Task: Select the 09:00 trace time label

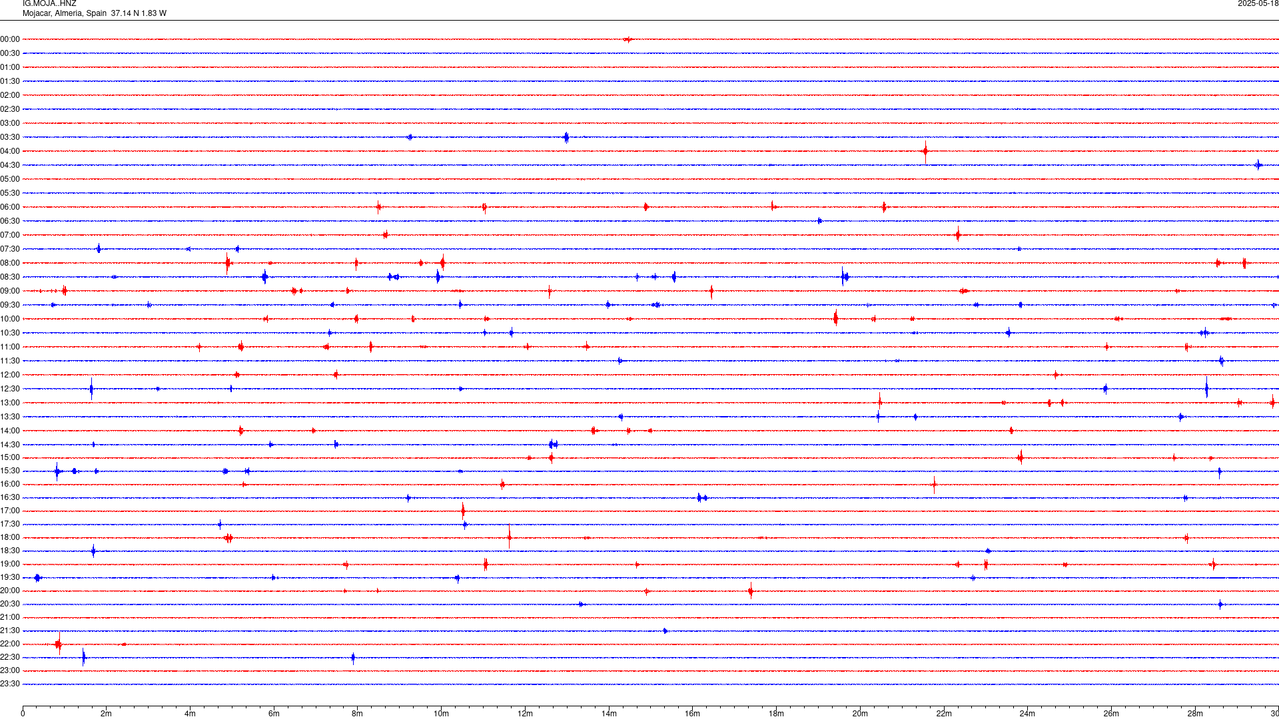Action: click(10, 291)
